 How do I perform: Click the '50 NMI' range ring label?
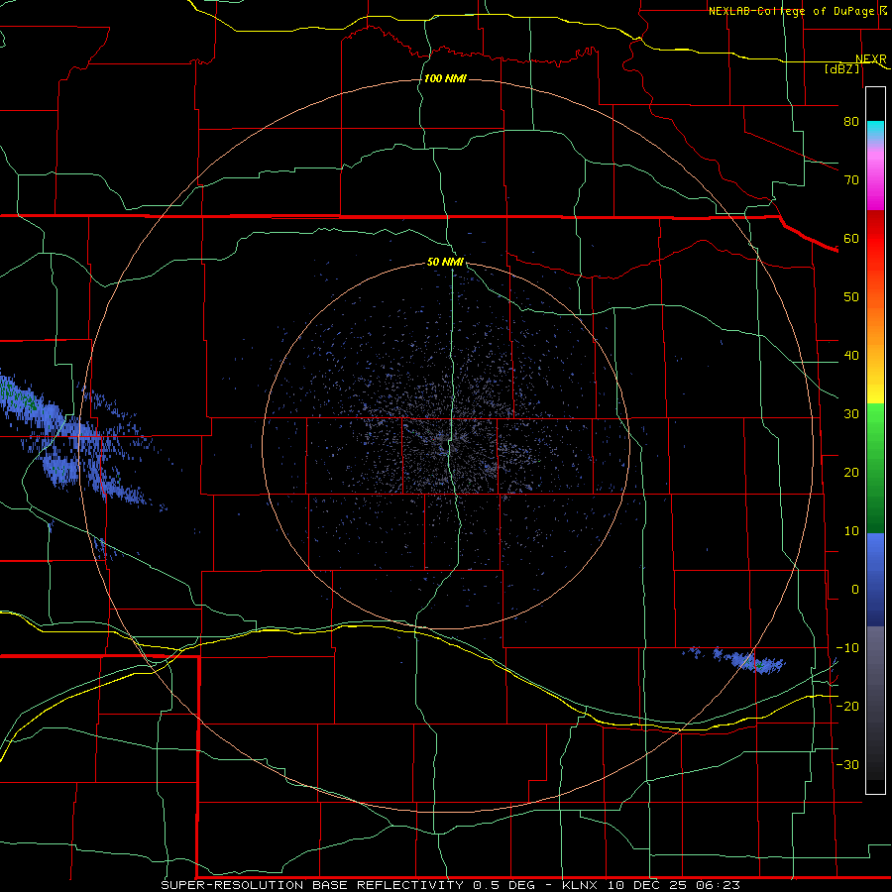coord(445,263)
